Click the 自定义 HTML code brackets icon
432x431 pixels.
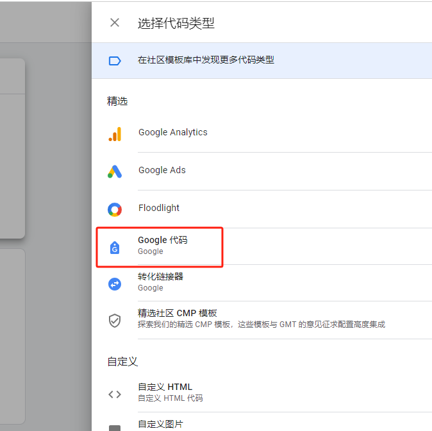click(115, 394)
